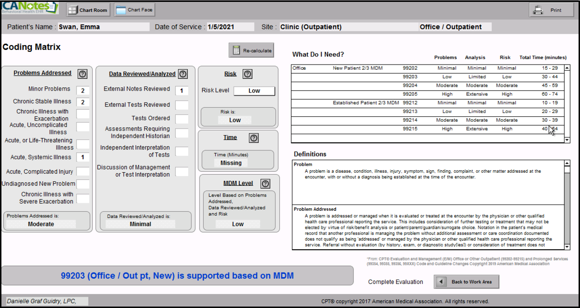This screenshot has height=308, width=580.
Task: Open the Chart Room
Action: click(x=88, y=10)
